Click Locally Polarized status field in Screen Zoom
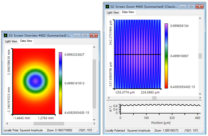The height and width of the screenshot is (136, 208). point(115,130)
